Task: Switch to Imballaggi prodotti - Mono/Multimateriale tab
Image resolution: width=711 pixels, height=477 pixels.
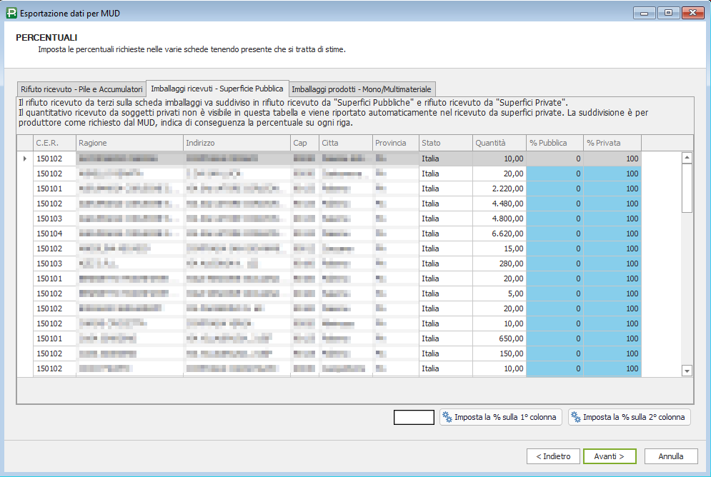Action: (x=362, y=89)
